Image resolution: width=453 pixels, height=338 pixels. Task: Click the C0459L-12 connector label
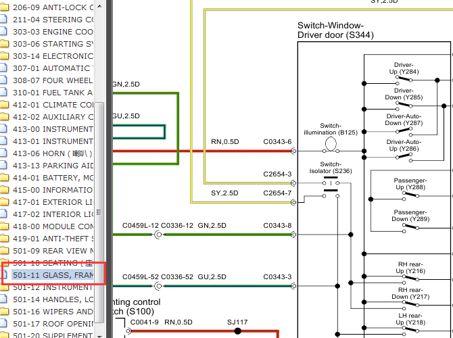141,225
